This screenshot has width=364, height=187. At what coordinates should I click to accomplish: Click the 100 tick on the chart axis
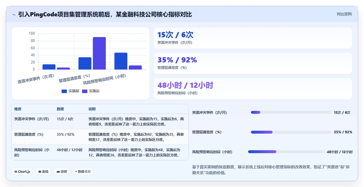click(x=32, y=34)
